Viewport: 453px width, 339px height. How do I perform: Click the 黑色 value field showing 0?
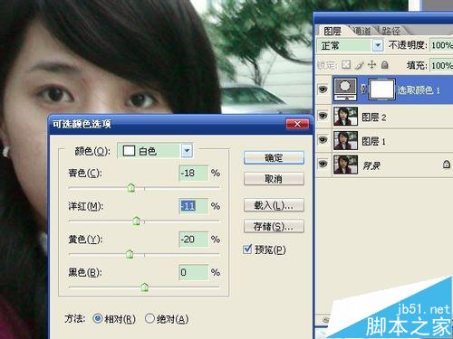click(193, 272)
